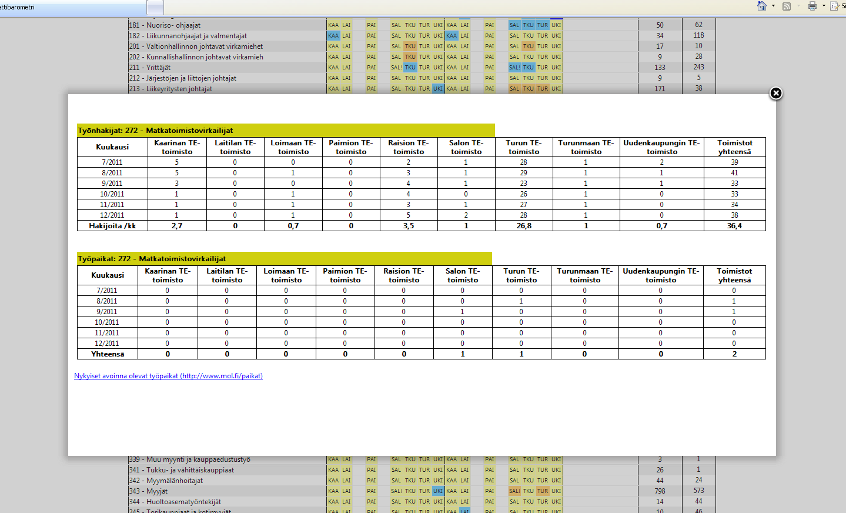Viewport: 846px width, 513px height.
Task: Click the 339 - Muu myynti ja kauppaedustustyö row label
Action: [x=189, y=459]
